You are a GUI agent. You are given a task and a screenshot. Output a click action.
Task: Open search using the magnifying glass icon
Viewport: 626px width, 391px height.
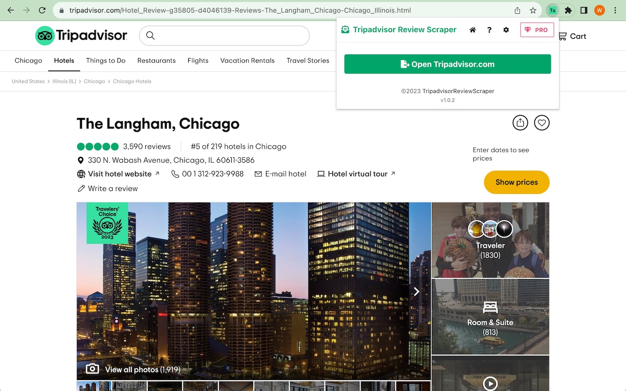150,35
